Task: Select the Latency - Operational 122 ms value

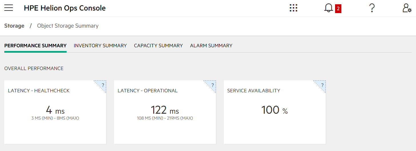Action: [x=165, y=110]
